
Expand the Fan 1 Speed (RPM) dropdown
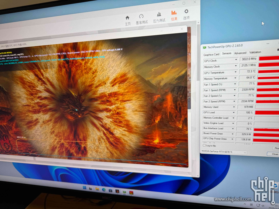235,90
